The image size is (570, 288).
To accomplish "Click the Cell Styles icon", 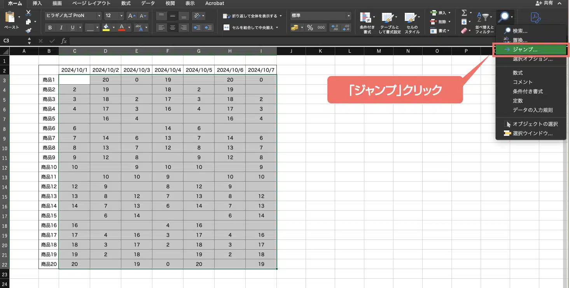I will click(x=410, y=18).
